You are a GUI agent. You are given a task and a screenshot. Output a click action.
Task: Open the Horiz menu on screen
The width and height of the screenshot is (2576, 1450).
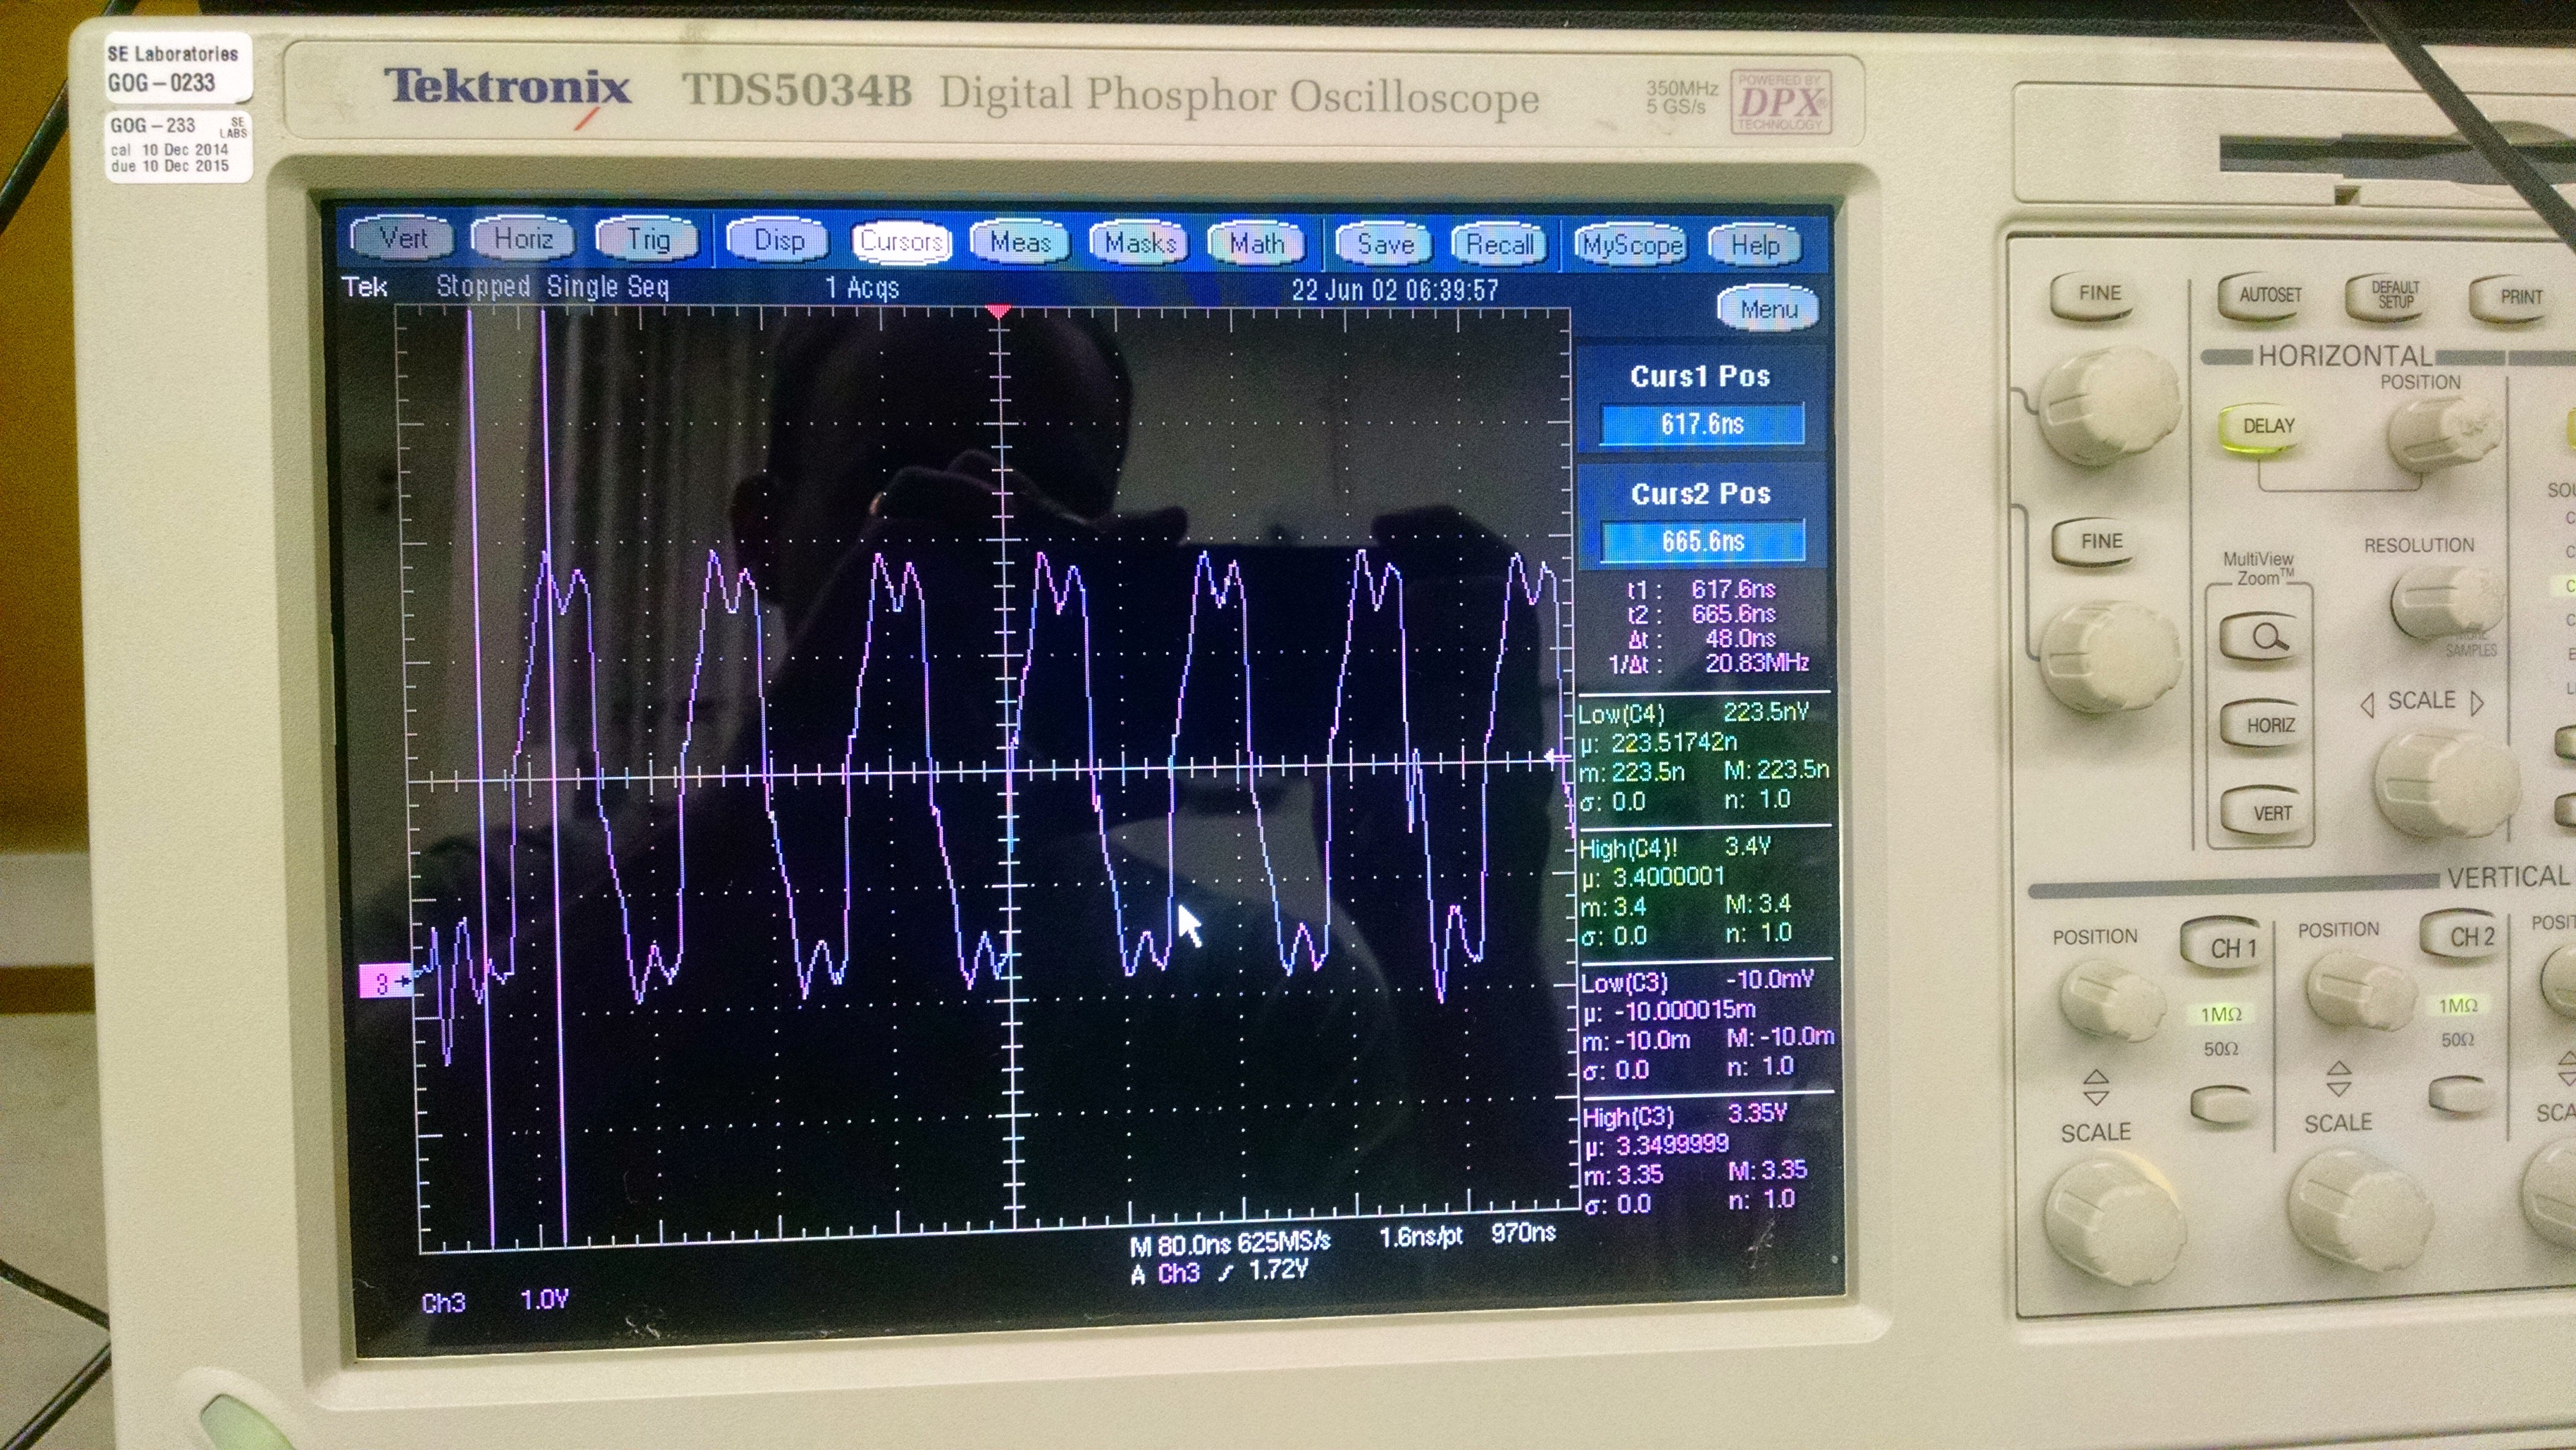523,239
